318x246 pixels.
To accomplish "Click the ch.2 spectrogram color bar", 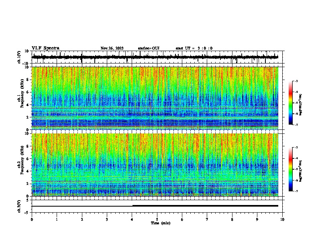I will [x=291, y=169].
